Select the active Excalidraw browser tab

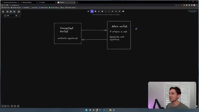coord(66,2)
